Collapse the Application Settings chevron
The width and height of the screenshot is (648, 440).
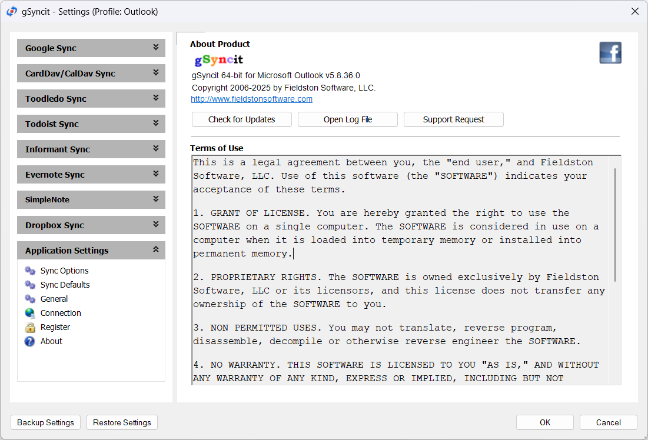click(156, 249)
